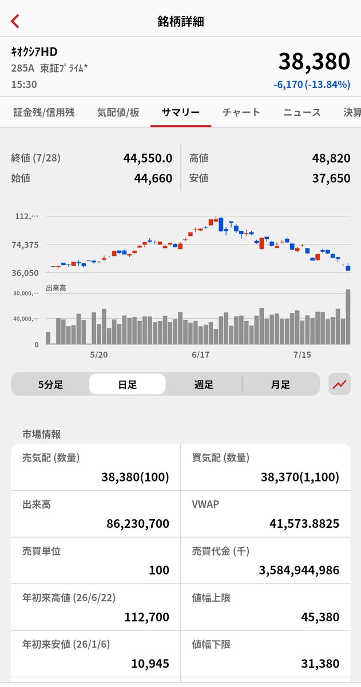This screenshot has height=687, width=361.
Task: Tap the 安値 value 37,650
Action: pos(330,178)
